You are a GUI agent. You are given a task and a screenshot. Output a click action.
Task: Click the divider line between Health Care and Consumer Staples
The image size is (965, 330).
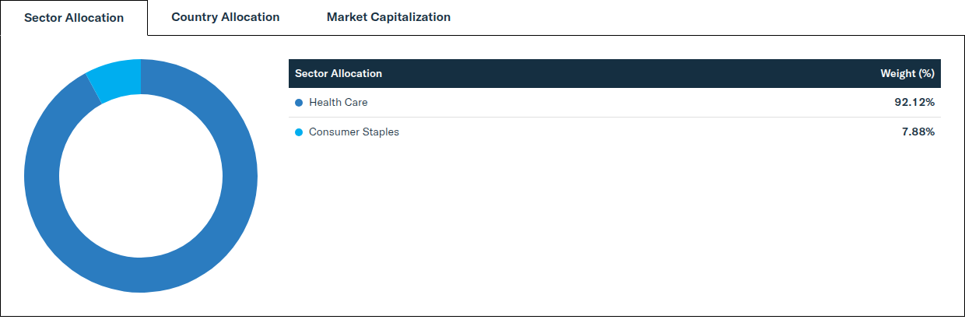coord(615,117)
